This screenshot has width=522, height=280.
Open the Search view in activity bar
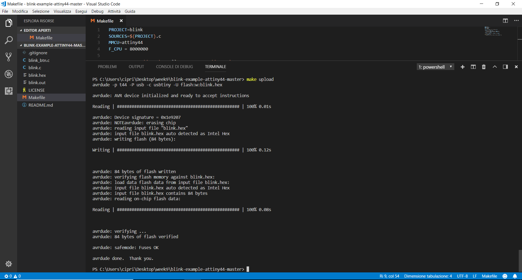pos(9,40)
